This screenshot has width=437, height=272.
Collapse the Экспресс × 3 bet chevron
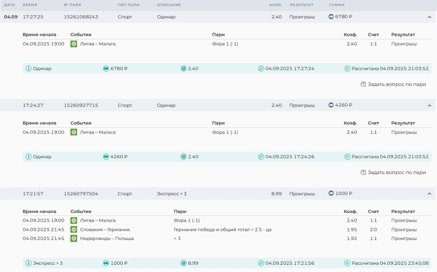coord(429,194)
